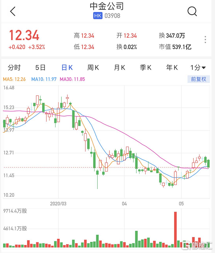Switch to the 分时 tab
215x253 pixels.
coord(14,67)
